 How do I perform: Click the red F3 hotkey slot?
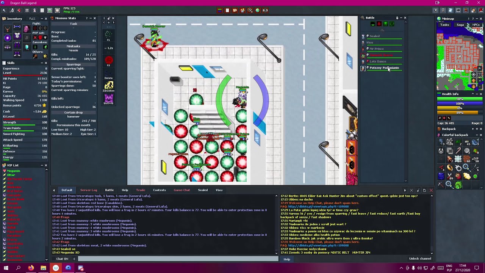click(109, 60)
